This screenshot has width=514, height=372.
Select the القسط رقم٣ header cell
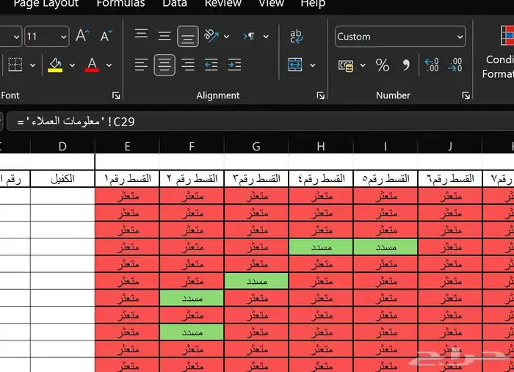click(x=256, y=179)
